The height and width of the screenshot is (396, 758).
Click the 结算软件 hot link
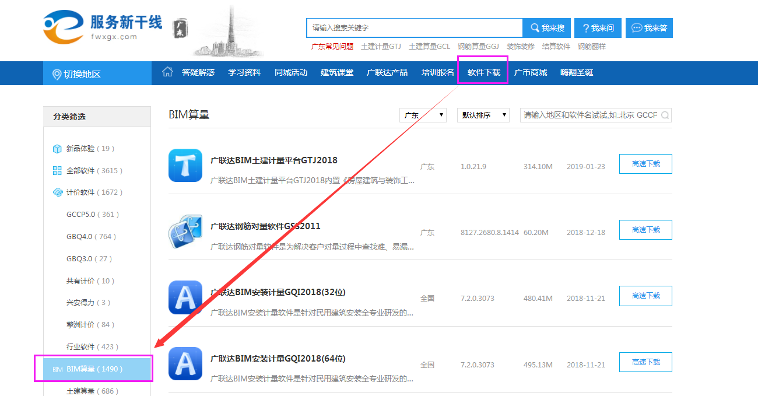coord(556,47)
